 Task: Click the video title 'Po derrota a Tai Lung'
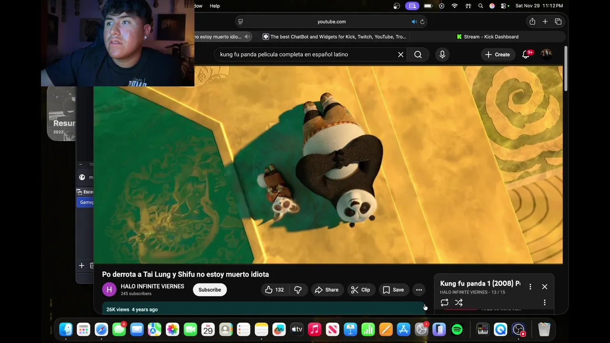[185, 274]
